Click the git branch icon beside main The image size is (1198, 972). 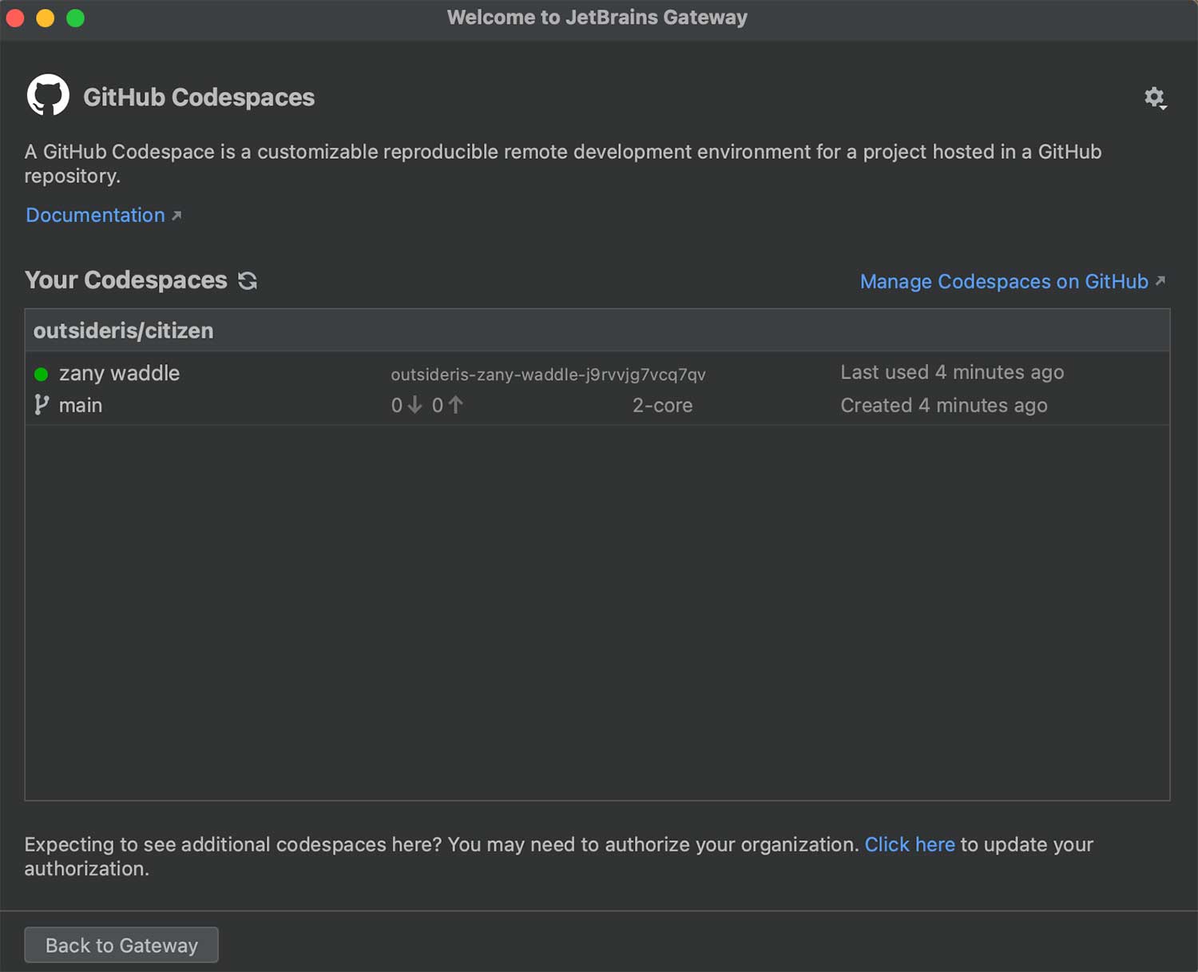pyautogui.click(x=42, y=405)
